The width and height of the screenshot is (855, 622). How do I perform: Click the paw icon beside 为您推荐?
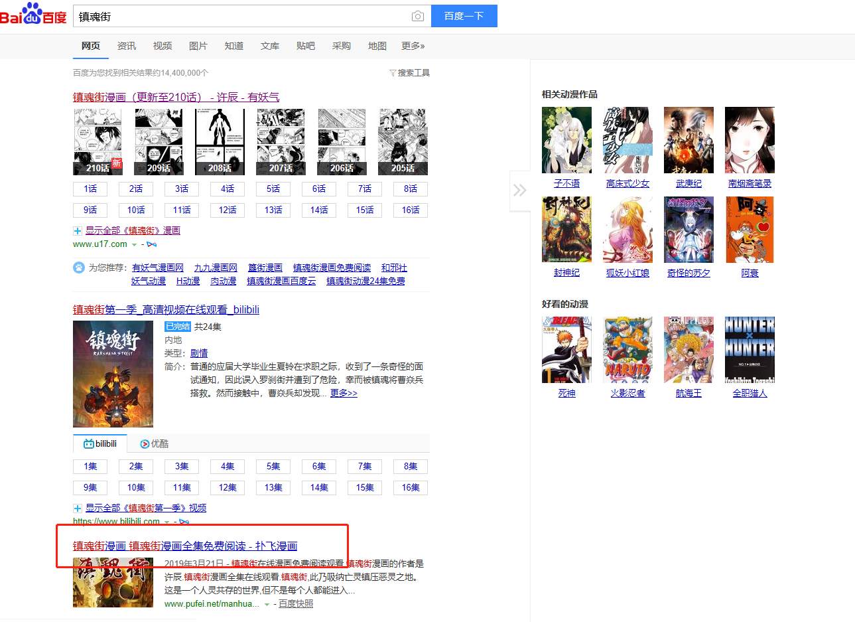[79, 268]
